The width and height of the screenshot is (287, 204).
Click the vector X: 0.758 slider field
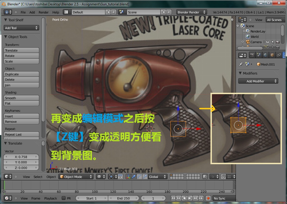[x=21, y=157]
